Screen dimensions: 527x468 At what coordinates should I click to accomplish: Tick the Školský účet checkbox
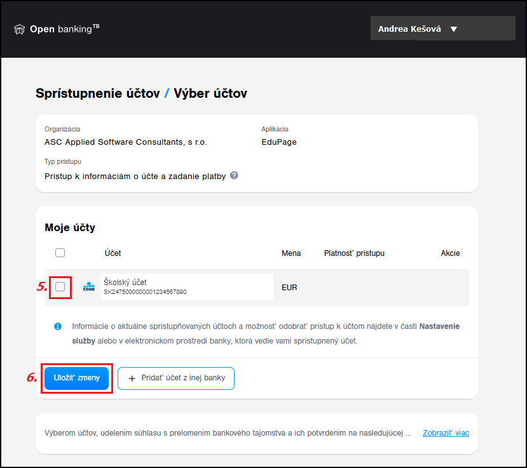tap(60, 287)
